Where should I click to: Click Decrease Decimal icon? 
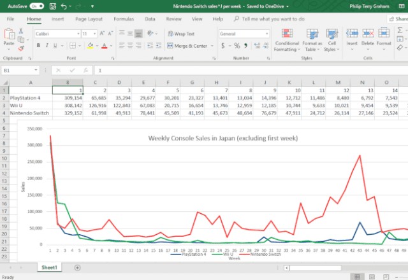coord(265,46)
